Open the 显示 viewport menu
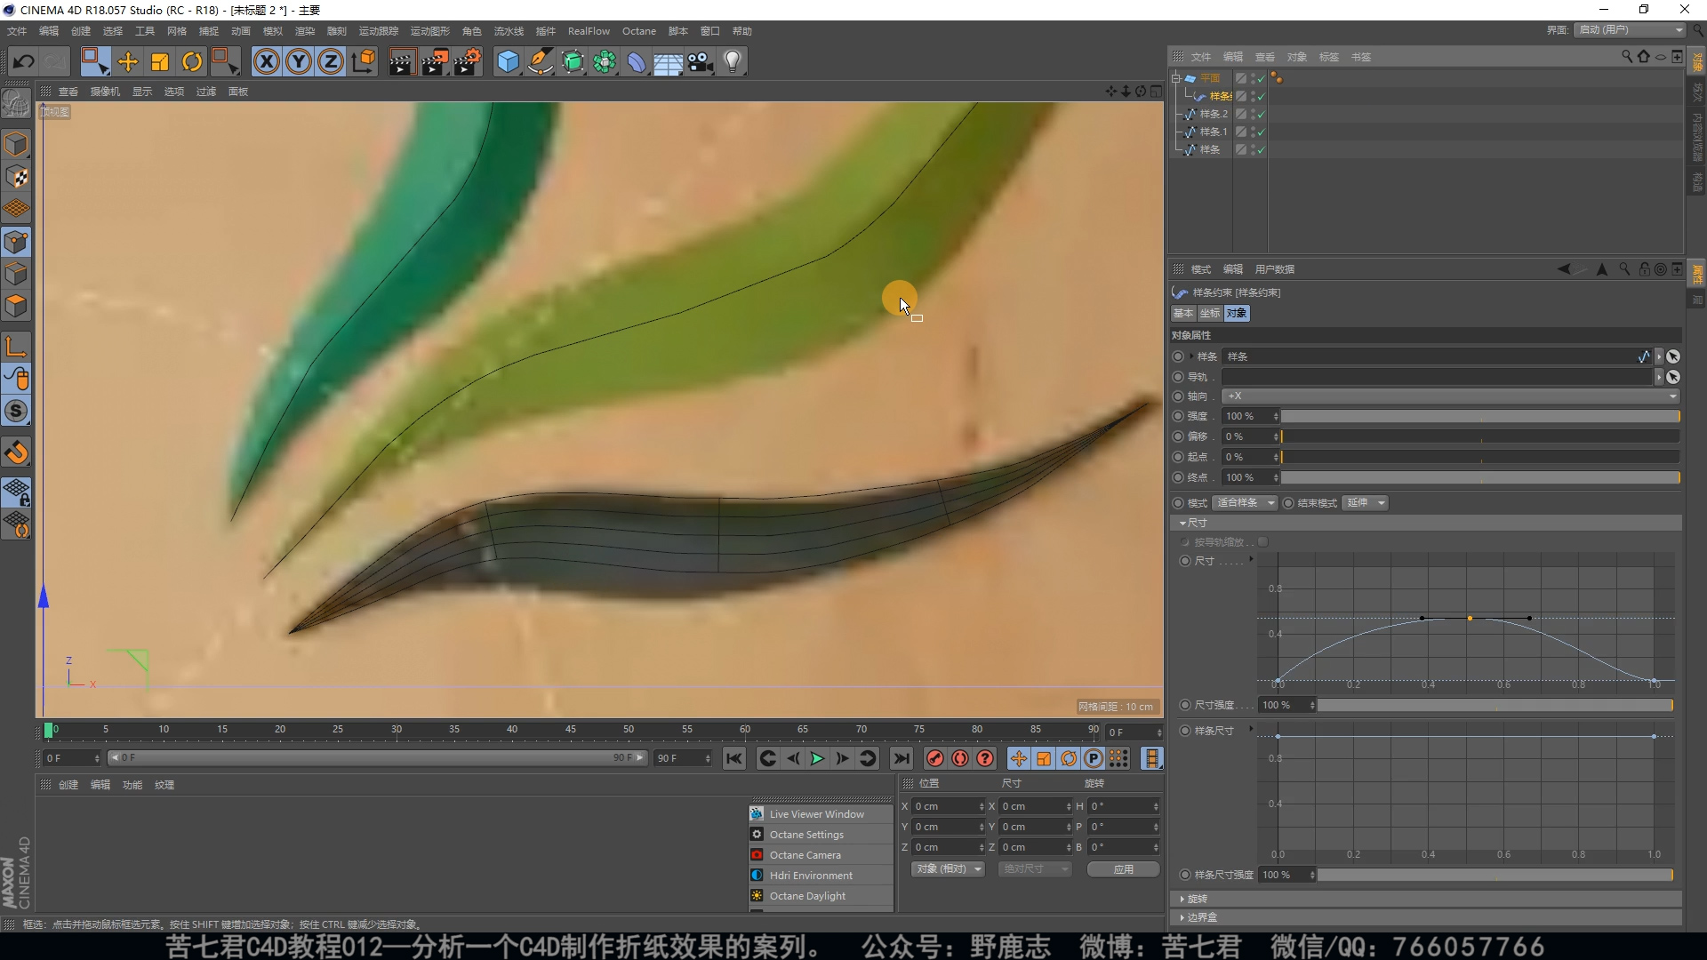 pyautogui.click(x=142, y=92)
